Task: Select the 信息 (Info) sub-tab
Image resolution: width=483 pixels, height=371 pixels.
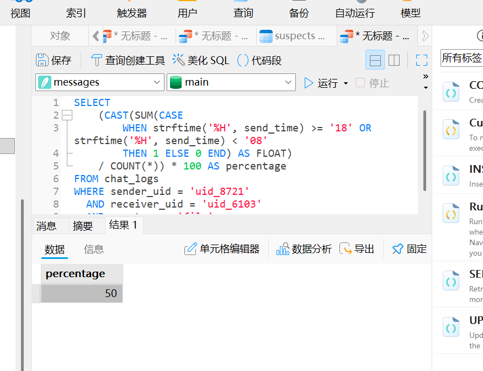Action: (94, 250)
